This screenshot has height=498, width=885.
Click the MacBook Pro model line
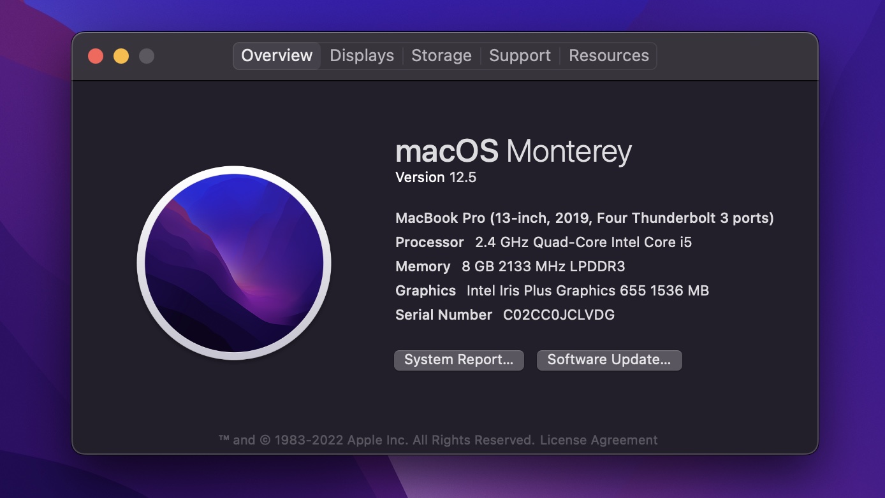click(x=585, y=218)
